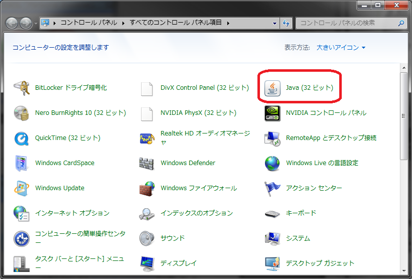Image resolution: width=412 pixels, height=279 pixels.
Task: Open the Windows firewall brick icon
Action: coord(147,188)
